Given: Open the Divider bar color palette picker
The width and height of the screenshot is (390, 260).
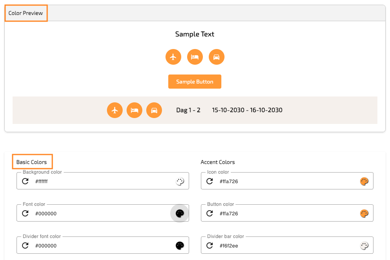Looking at the screenshot, I should 364,245.
